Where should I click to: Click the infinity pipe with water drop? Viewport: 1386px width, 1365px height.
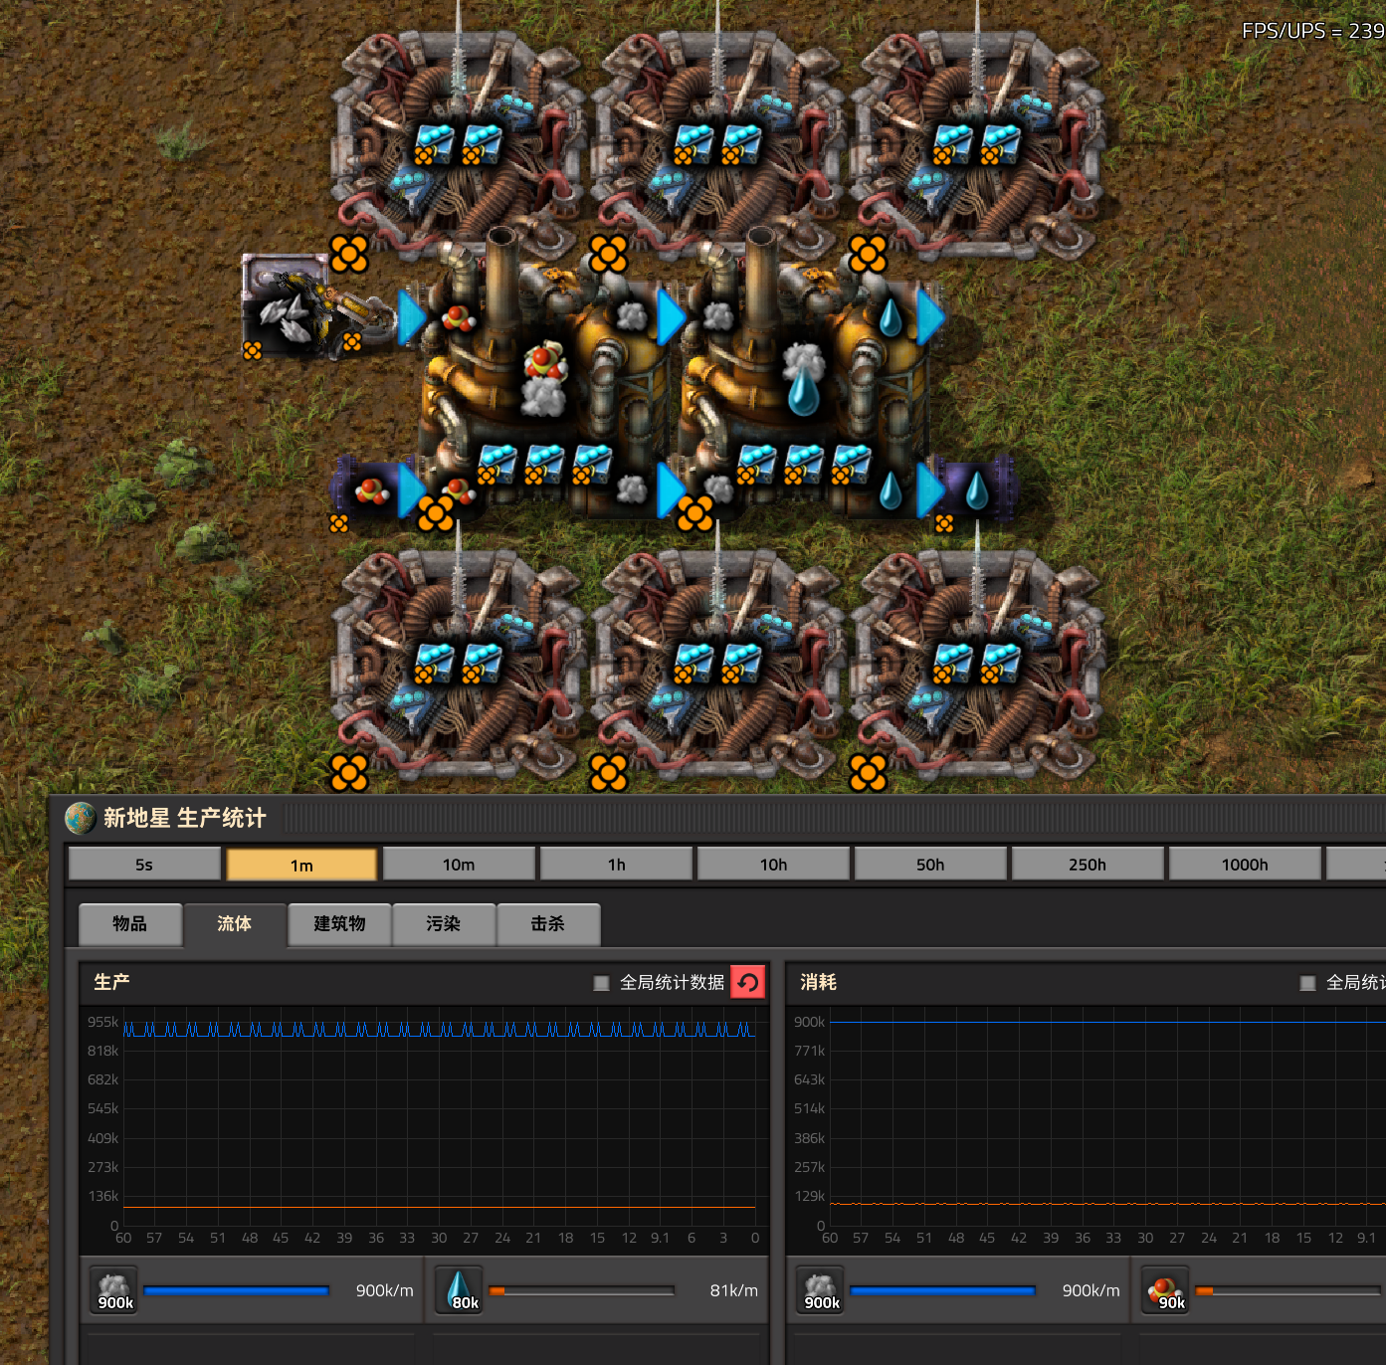point(978,490)
